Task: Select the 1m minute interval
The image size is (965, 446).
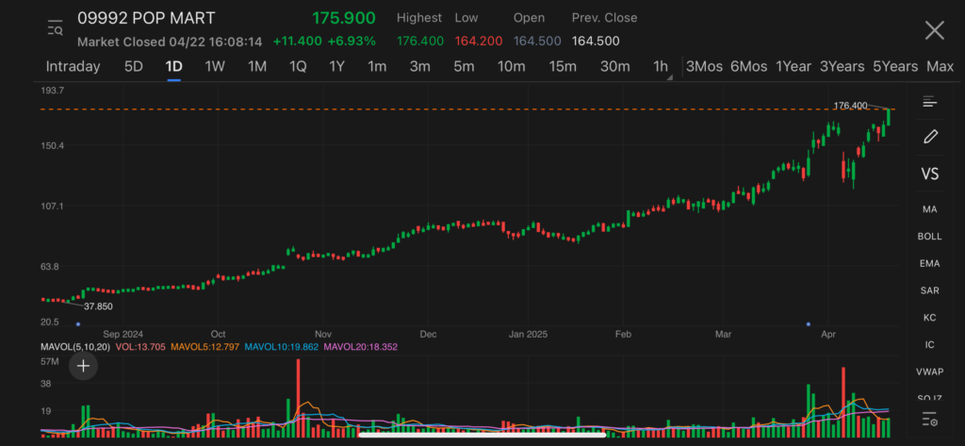Action: click(x=377, y=67)
